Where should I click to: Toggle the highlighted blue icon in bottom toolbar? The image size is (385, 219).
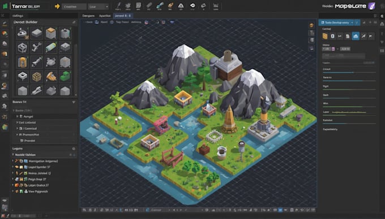pyautogui.click(x=280, y=210)
